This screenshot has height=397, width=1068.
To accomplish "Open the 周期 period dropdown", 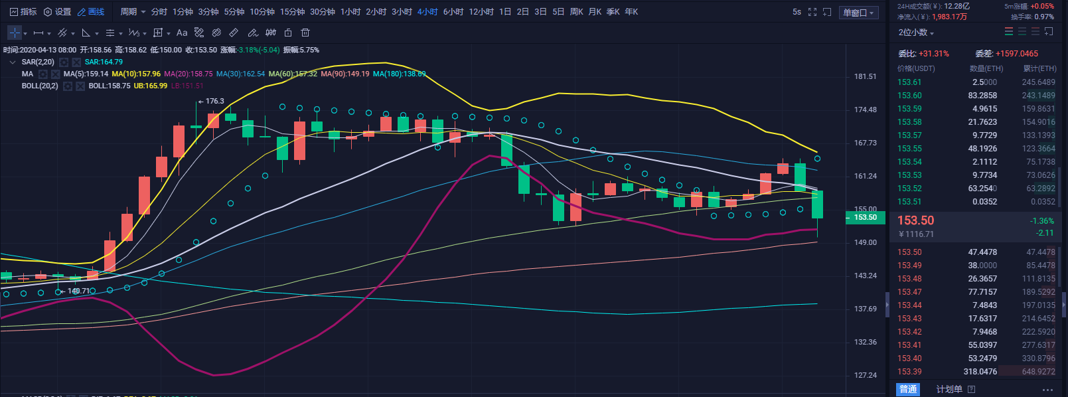I will coord(133,12).
